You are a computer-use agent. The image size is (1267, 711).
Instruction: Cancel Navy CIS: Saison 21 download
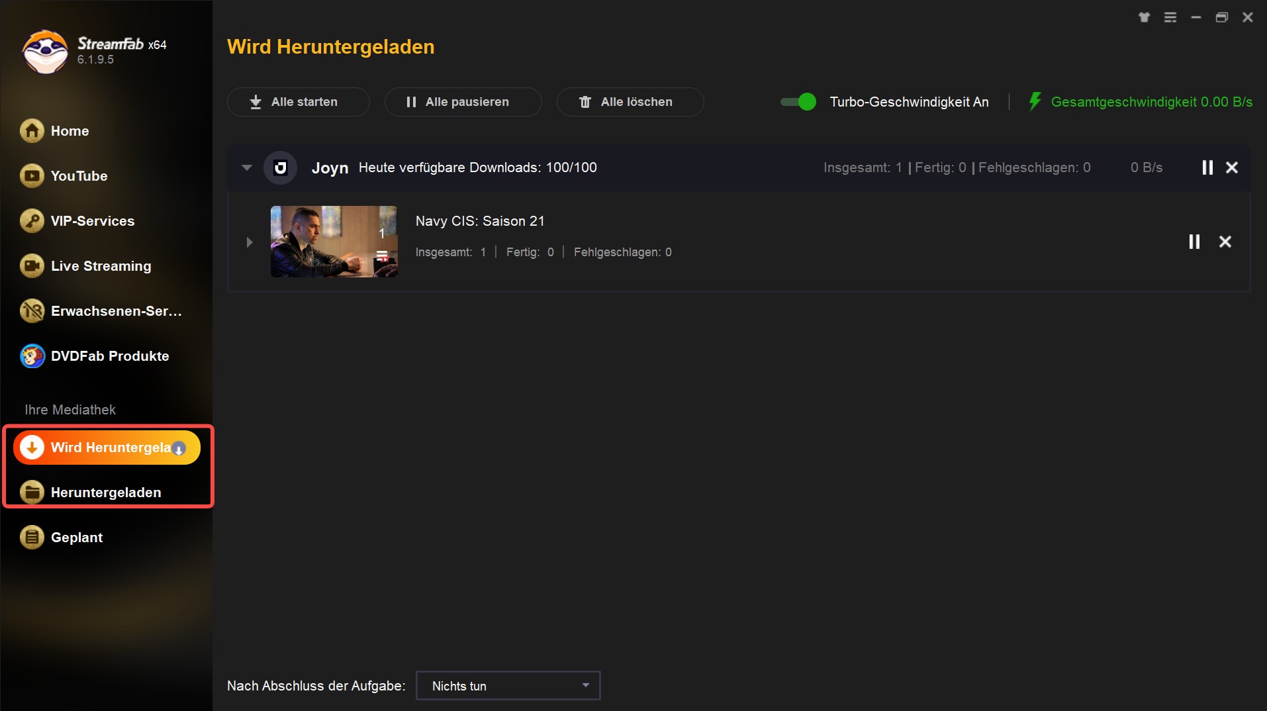[1225, 242]
